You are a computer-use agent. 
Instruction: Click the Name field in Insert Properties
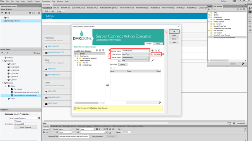[26, 118]
